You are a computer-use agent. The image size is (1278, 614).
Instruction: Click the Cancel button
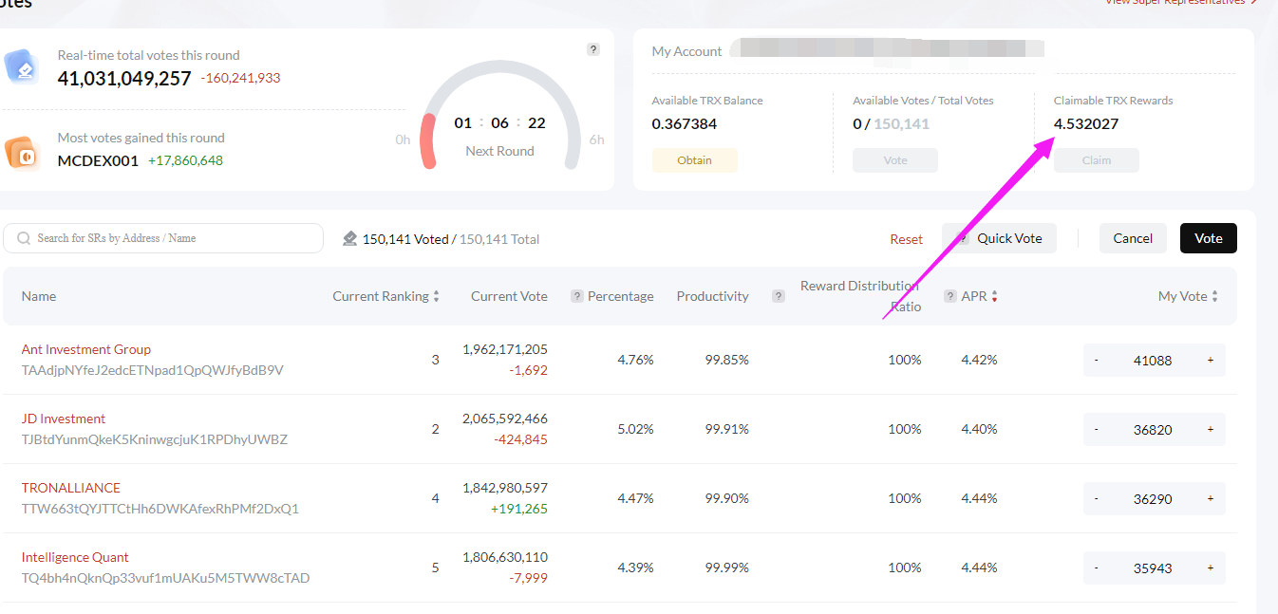pyautogui.click(x=1133, y=238)
